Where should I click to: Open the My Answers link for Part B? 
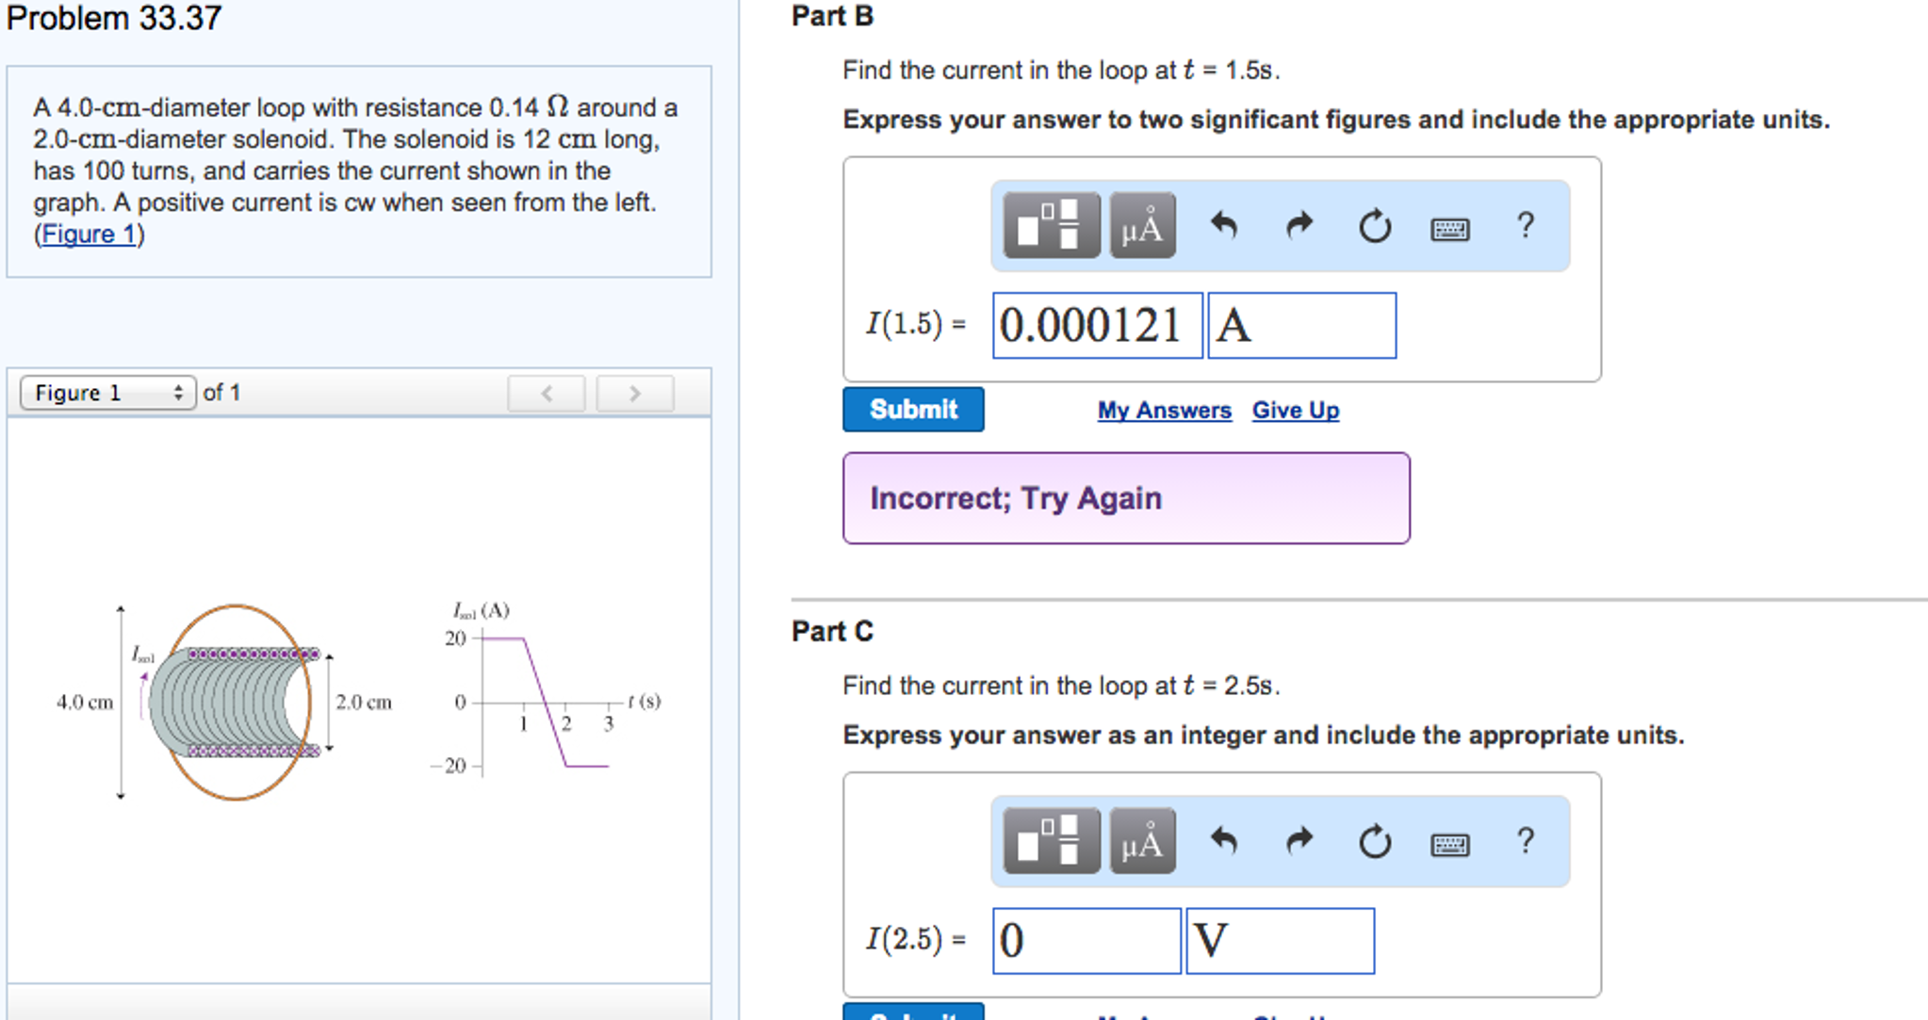1164,411
